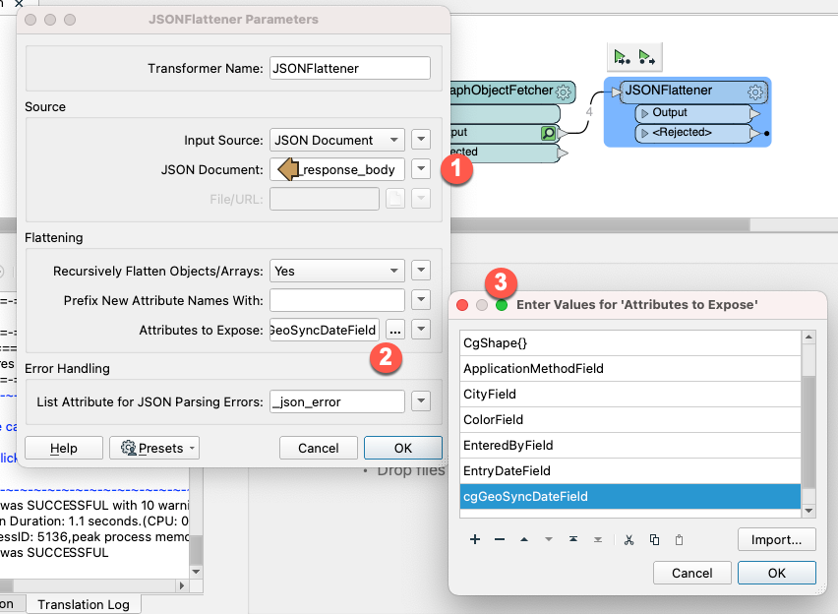838x614 pixels.
Task: Select the EnteredByField row
Action: pyautogui.click(x=630, y=446)
